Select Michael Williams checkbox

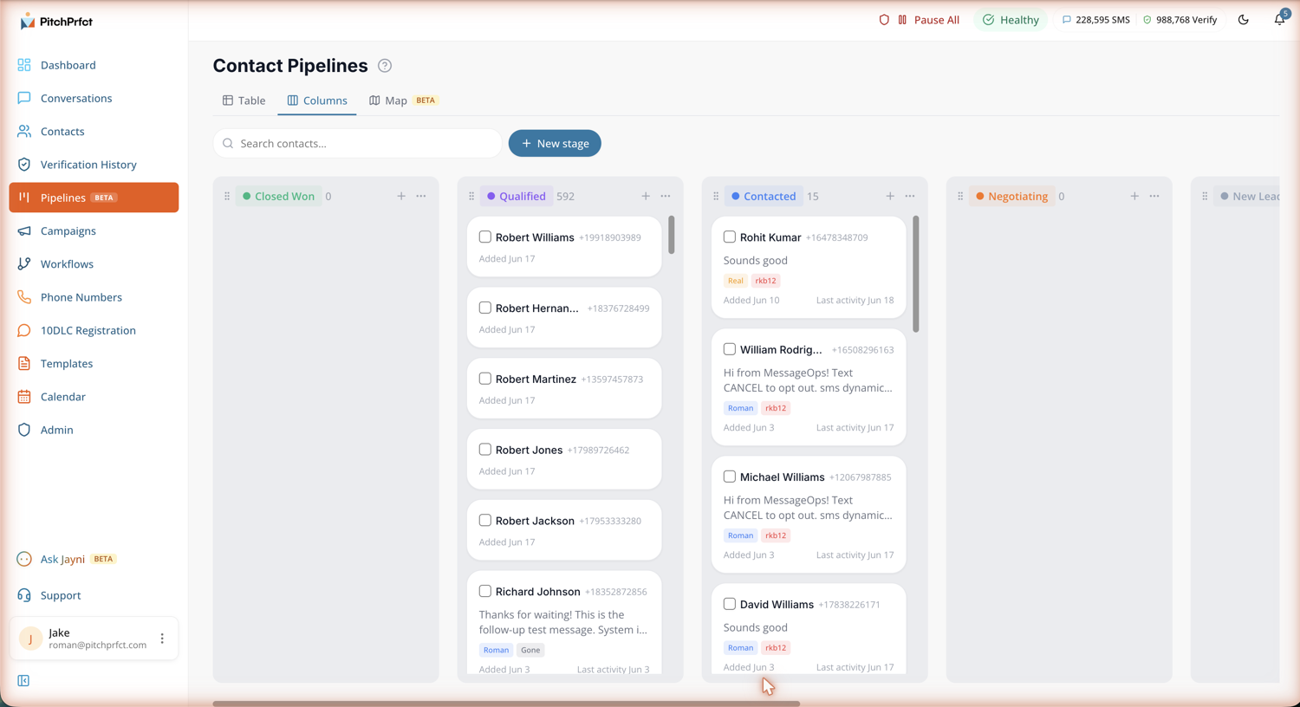730,477
